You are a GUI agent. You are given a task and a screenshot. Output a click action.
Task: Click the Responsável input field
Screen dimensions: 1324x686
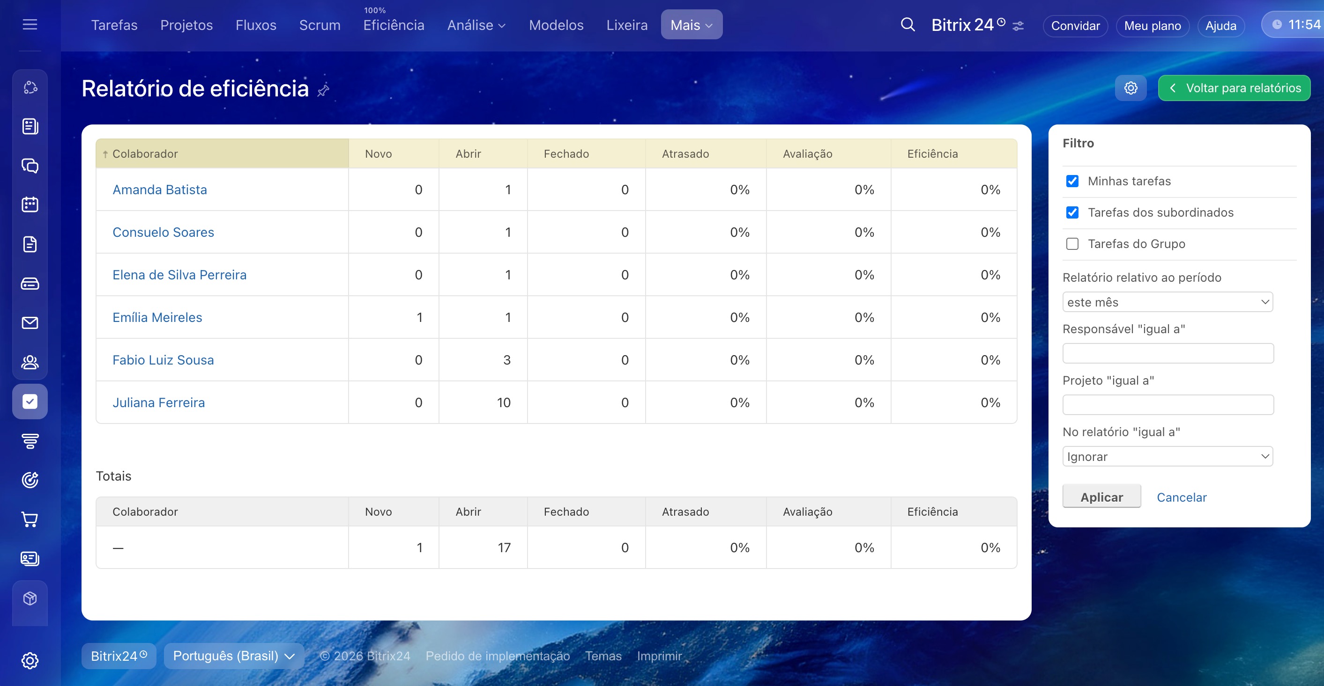point(1167,353)
